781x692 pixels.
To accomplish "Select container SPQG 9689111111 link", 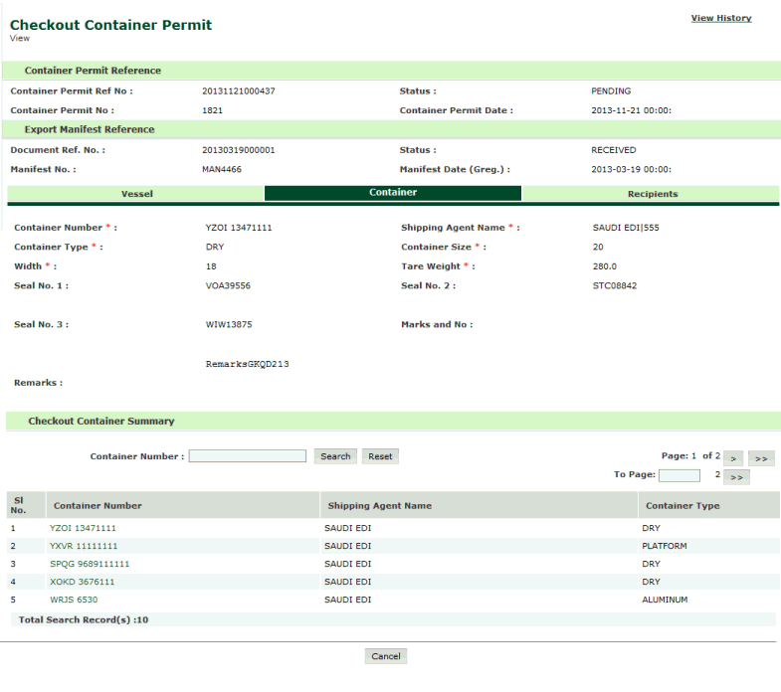I will coord(90,564).
